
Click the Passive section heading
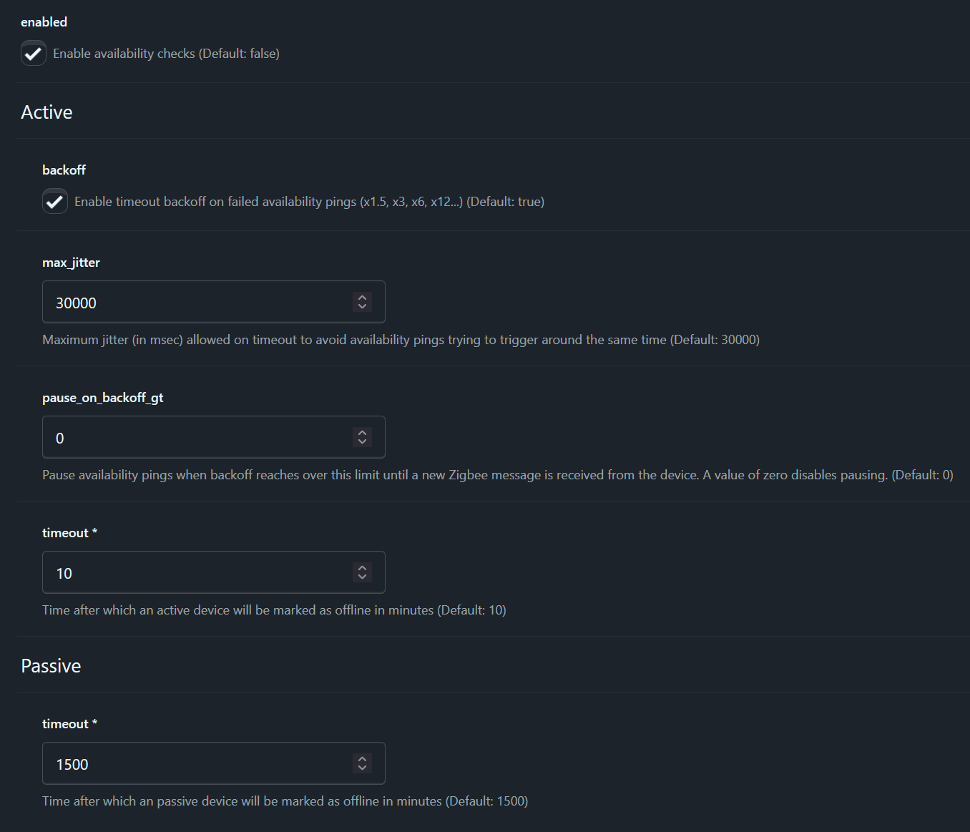point(52,666)
